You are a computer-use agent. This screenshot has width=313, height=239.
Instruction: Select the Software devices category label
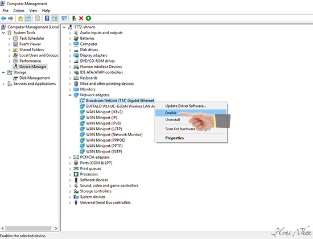coord(94,180)
